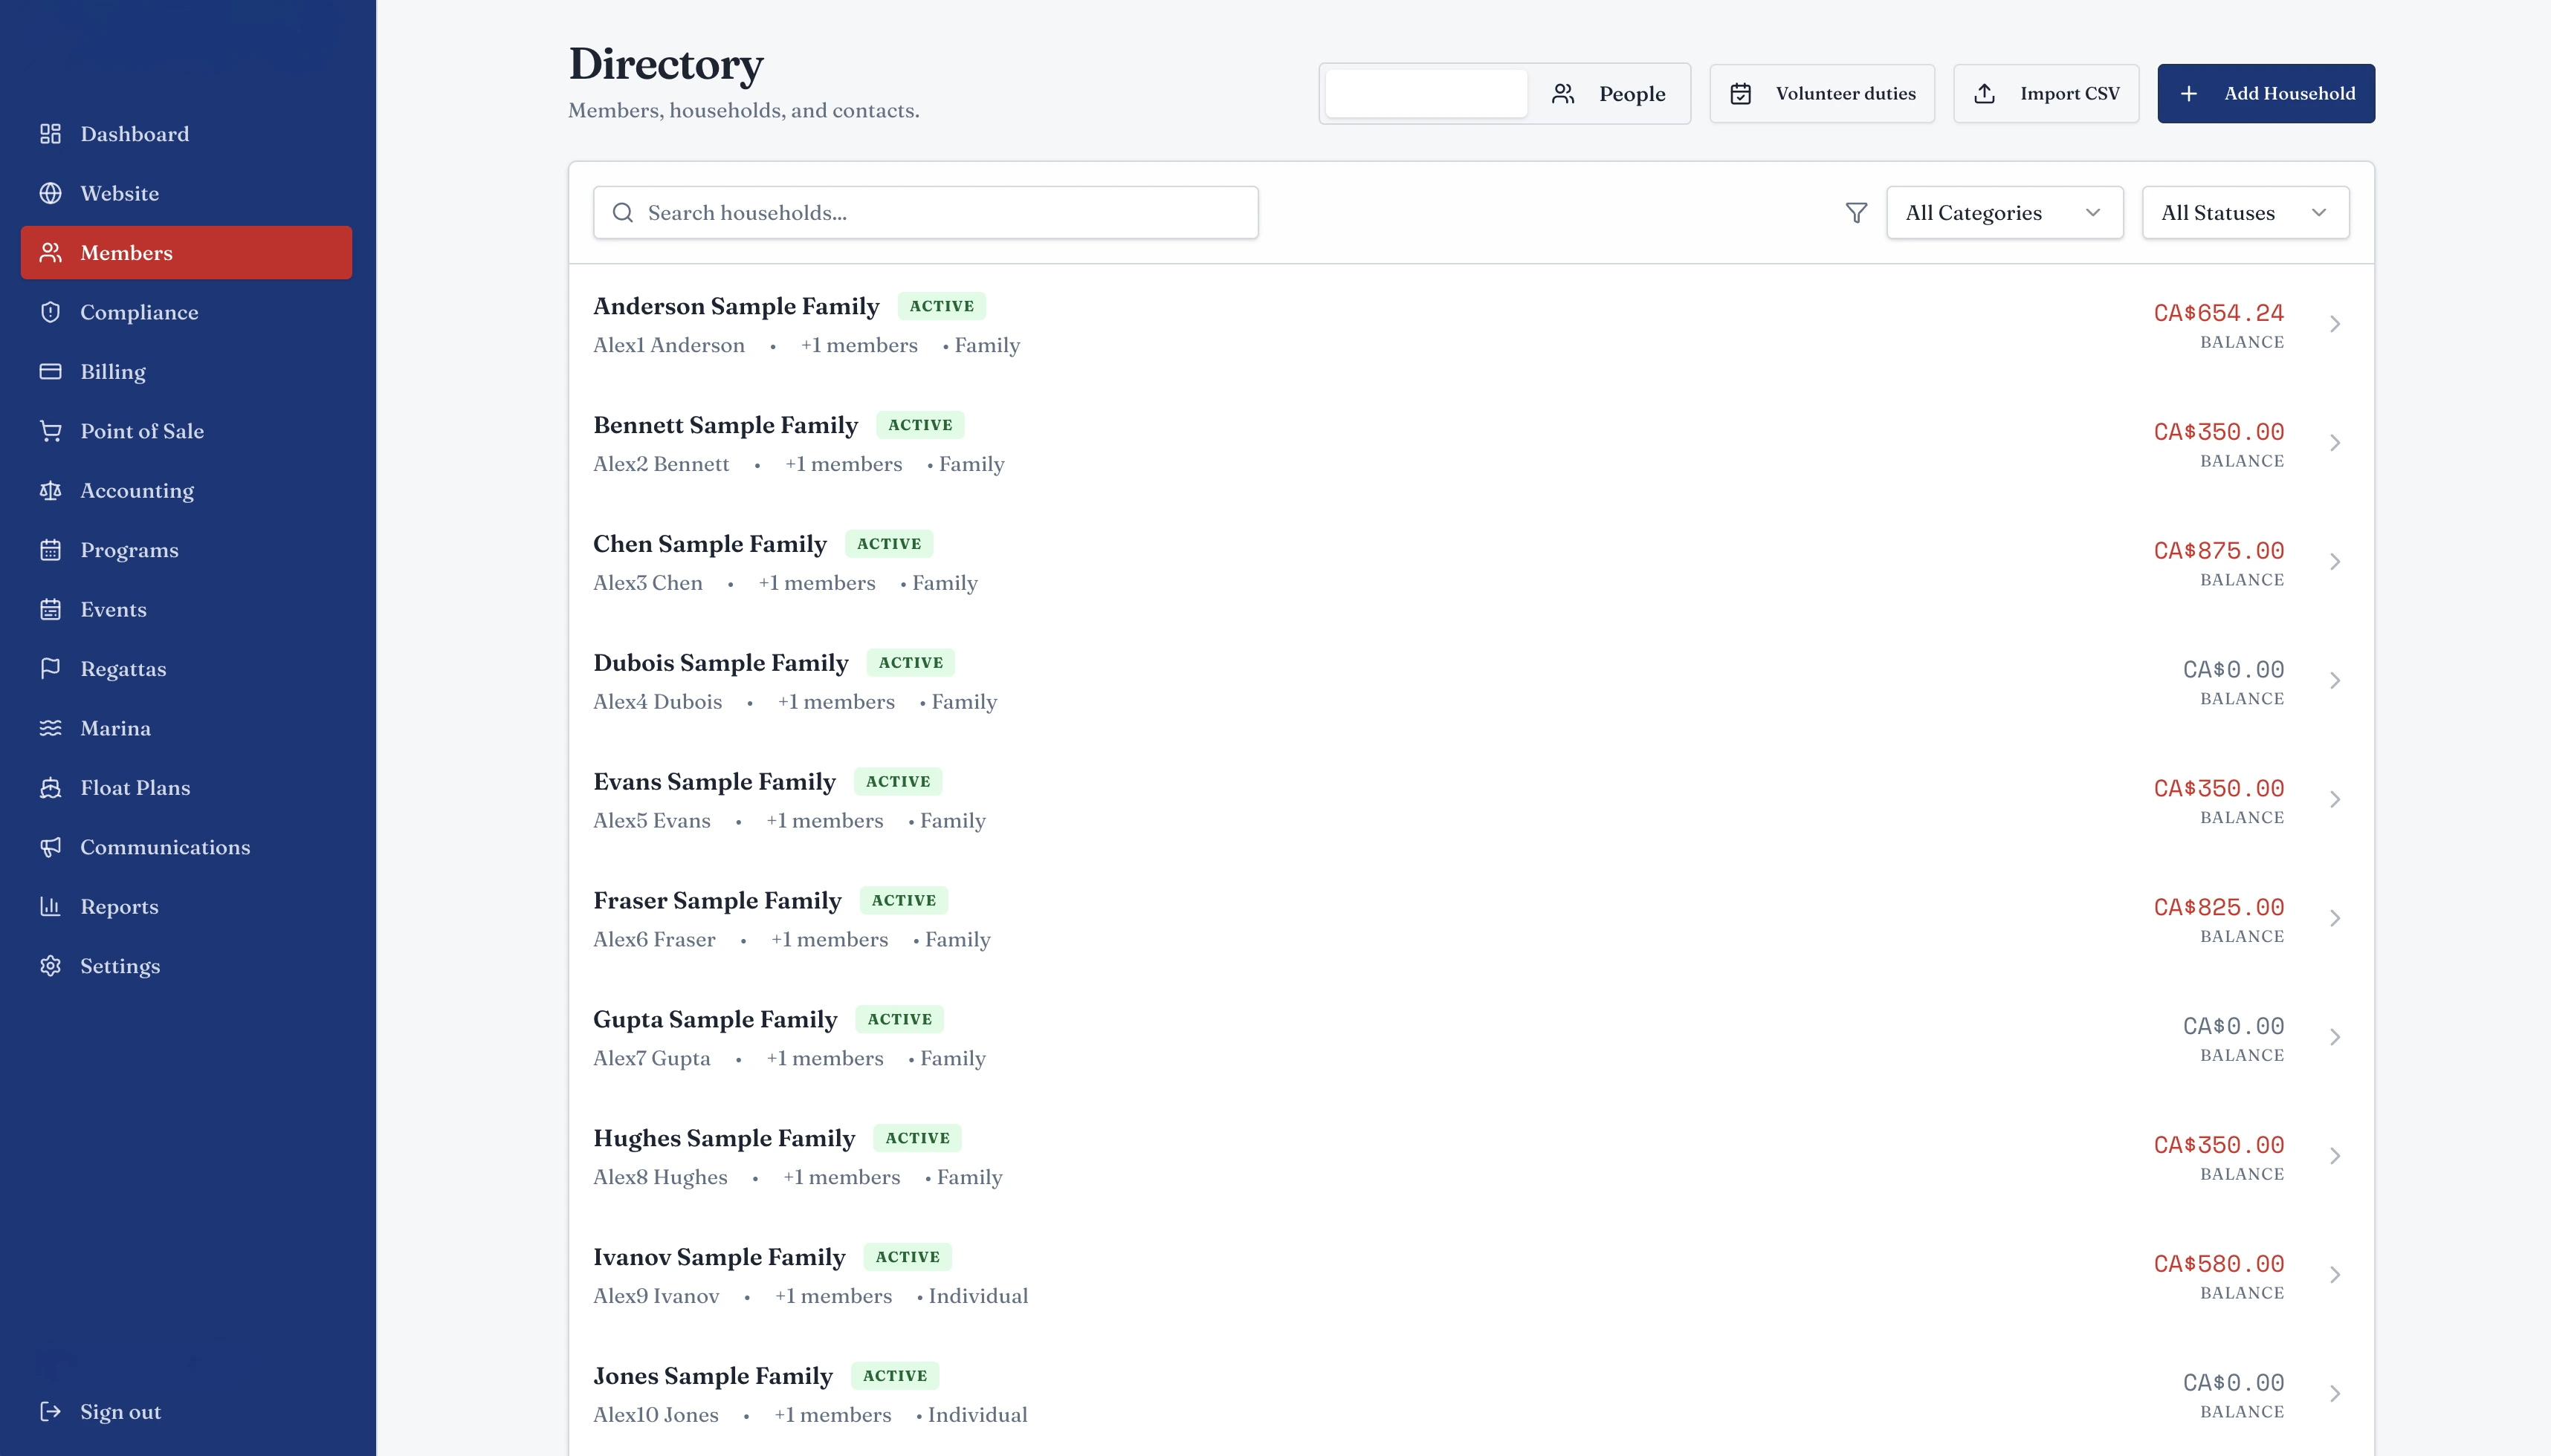Viewport: 2551px width, 1456px height.
Task: Click the Sign out arrow icon
Action: coord(50,1411)
